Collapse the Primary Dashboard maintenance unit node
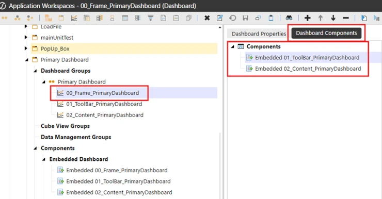Image resolution: width=382 pixels, height=199 pixels. tap(26, 60)
